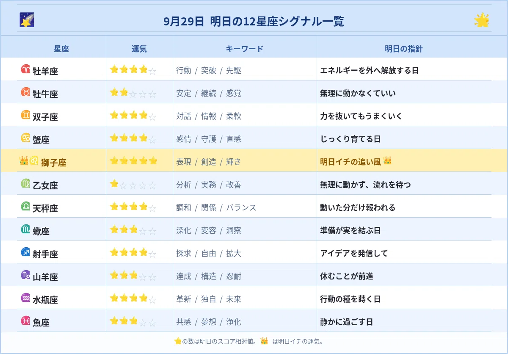Click the Pisces symbol beside 魚座
The height and width of the screenshot is (354, 508).
(26, 321)
